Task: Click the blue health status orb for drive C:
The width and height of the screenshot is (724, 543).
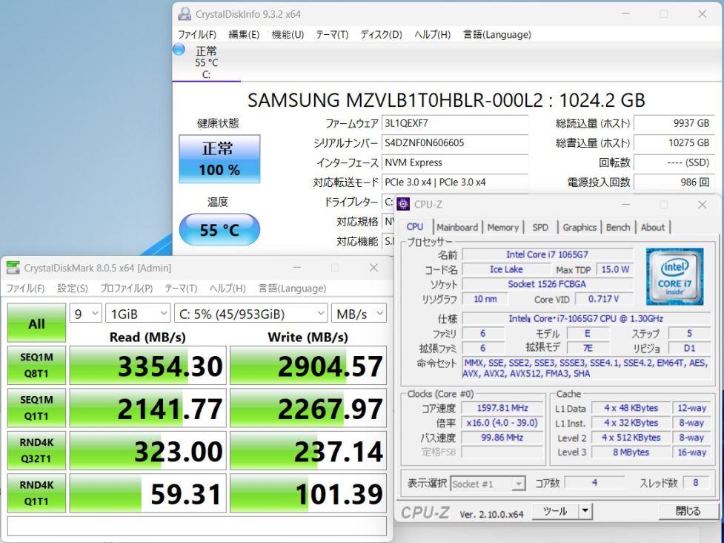Action: pos(179,50)
